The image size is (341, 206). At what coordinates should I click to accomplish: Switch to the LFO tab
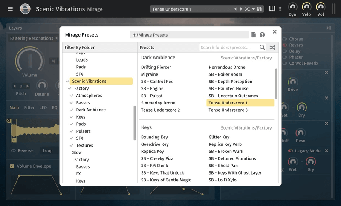(x=43, y=107)
